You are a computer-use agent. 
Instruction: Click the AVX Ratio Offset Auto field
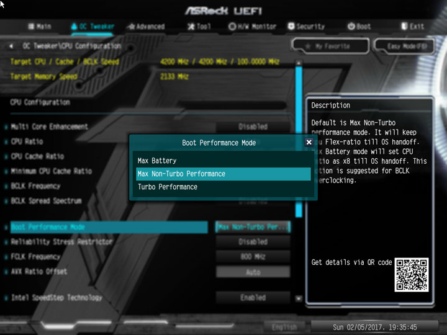[253, 272]
